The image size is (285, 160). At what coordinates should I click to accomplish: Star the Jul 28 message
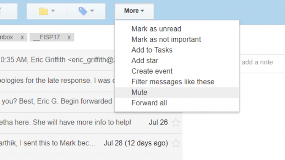click(176, 143)
